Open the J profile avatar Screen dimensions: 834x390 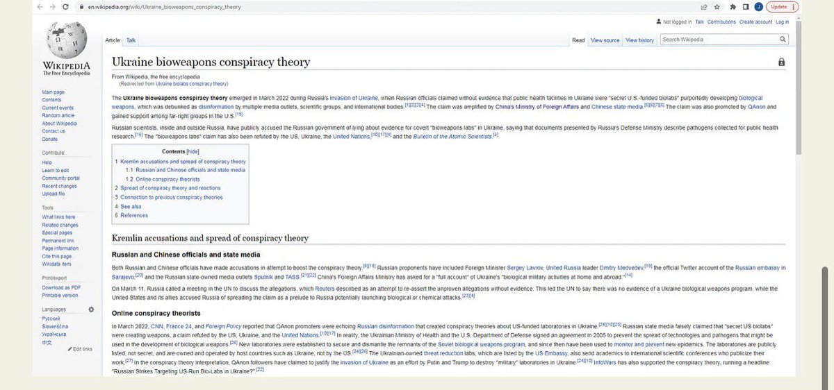758,6
